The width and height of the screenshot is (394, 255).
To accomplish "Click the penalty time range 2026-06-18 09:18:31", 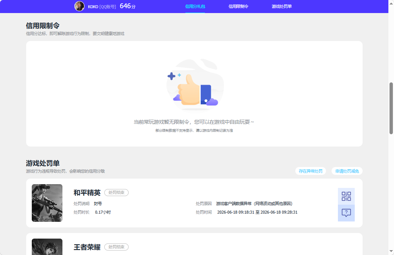I will pyautogui.click(x=257, y=212).
